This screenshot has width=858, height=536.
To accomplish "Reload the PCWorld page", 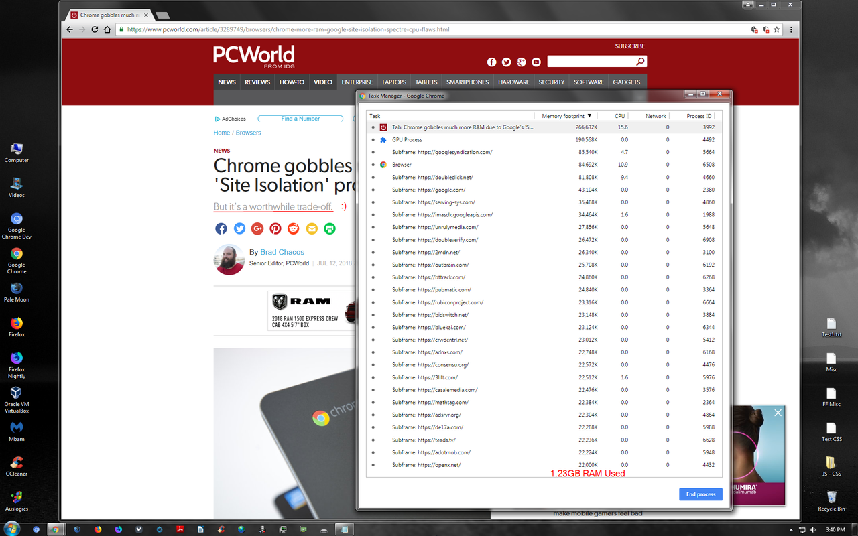I will pyautogui.click(x=95, y=29).
